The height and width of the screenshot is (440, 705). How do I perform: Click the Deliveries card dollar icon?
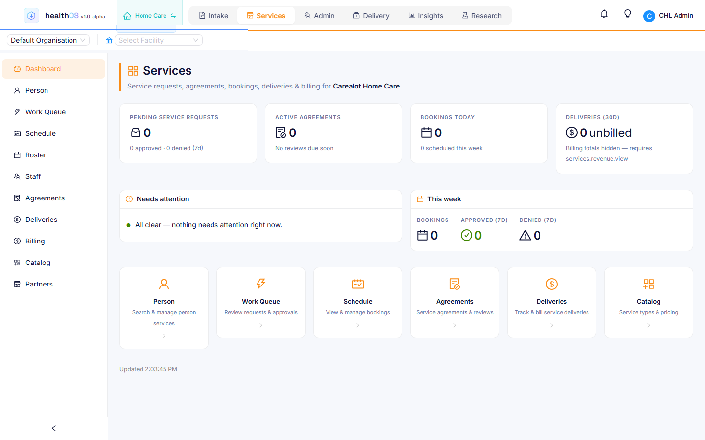pos(552,284)
